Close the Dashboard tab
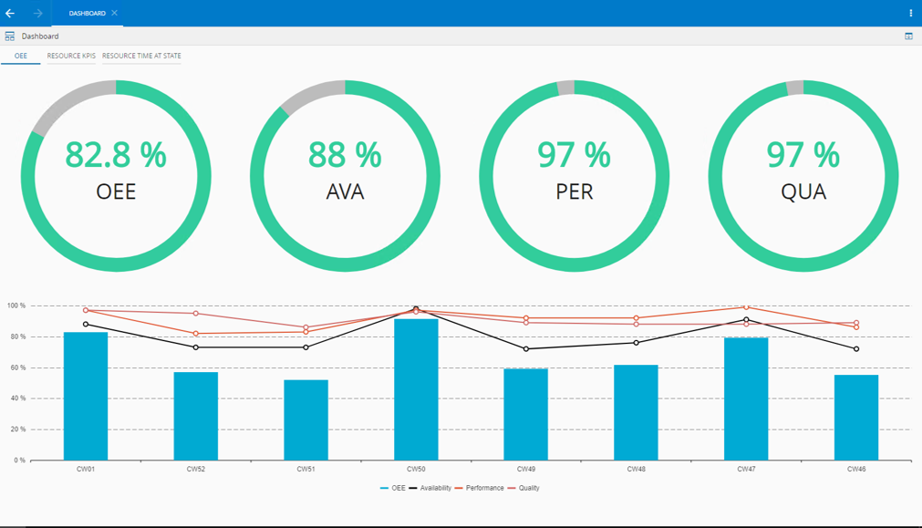Screen dimensions: 922x528 [x=114, y=13]
